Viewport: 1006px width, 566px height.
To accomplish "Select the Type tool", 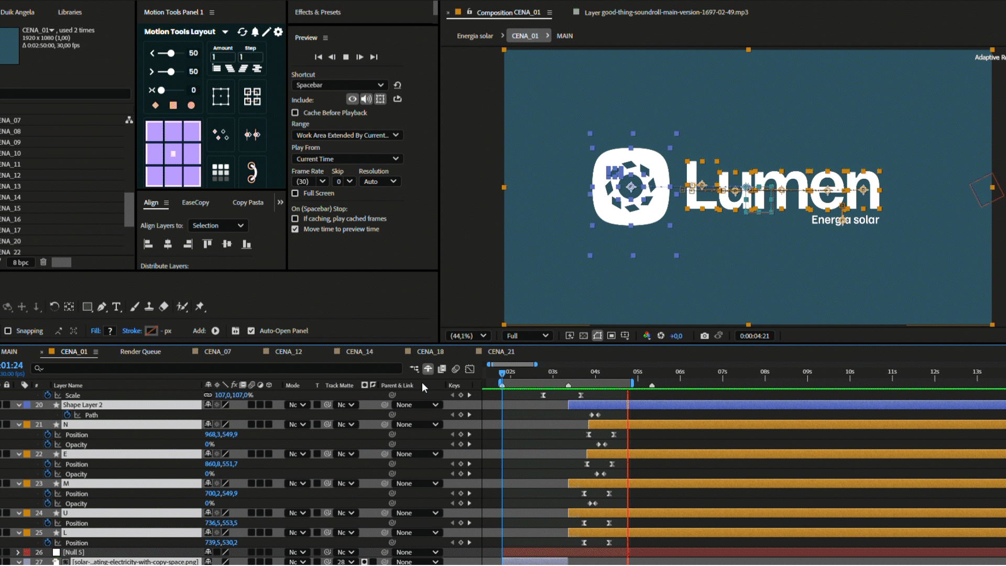I will click(116, 307).
